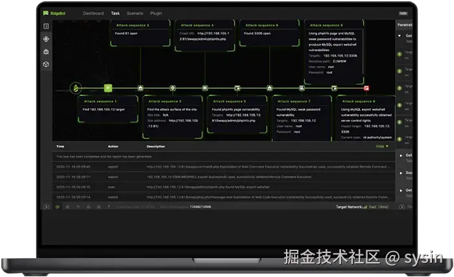Toggle the sidebar panel layout icon
The width and height of the screenshot is (454, 277).
click(46, 27)
